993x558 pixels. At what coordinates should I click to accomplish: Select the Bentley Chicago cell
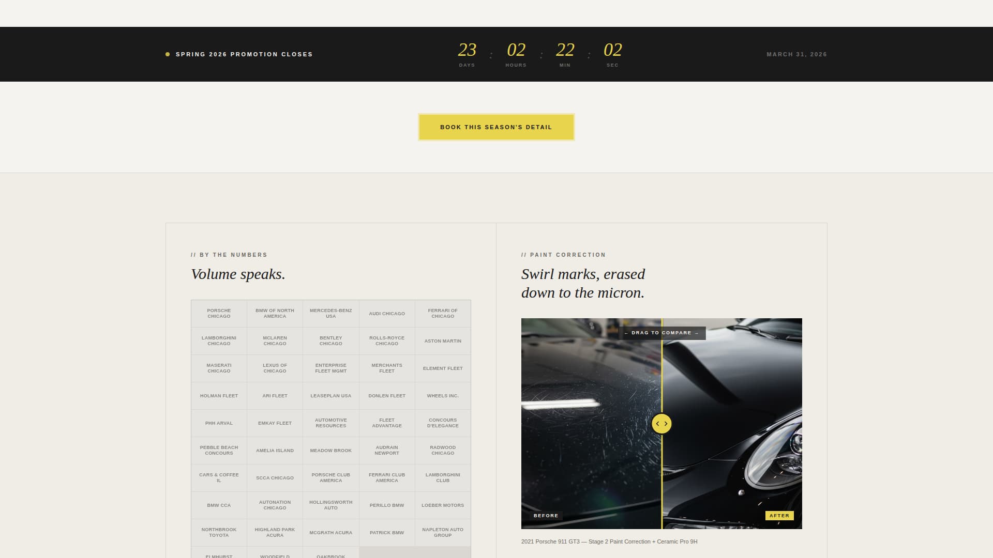point(331,341)
